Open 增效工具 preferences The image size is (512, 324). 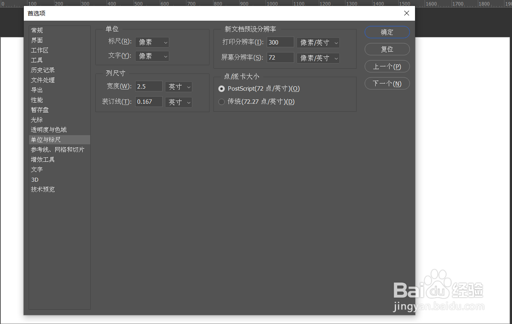point(60,159)
